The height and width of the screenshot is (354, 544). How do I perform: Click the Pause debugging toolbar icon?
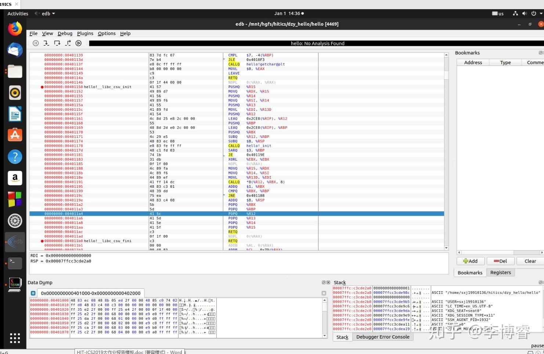pos(36,43)
